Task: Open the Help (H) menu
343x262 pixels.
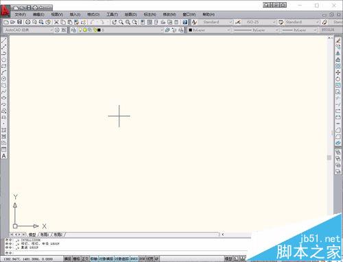Action: [209, 14]
